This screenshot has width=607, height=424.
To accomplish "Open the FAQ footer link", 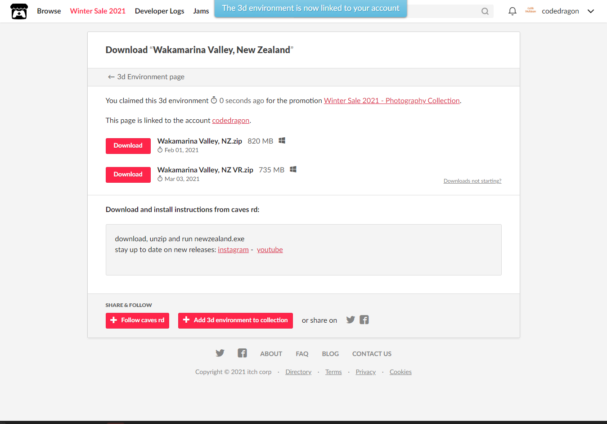I will (x=302, y=354).
